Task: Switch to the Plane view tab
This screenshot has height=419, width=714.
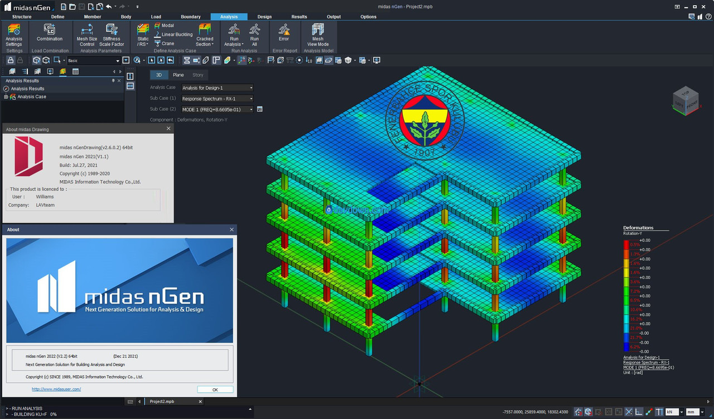Action: pos(178,75)
